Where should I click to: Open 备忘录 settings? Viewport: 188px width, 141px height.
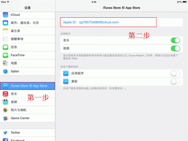27,31
